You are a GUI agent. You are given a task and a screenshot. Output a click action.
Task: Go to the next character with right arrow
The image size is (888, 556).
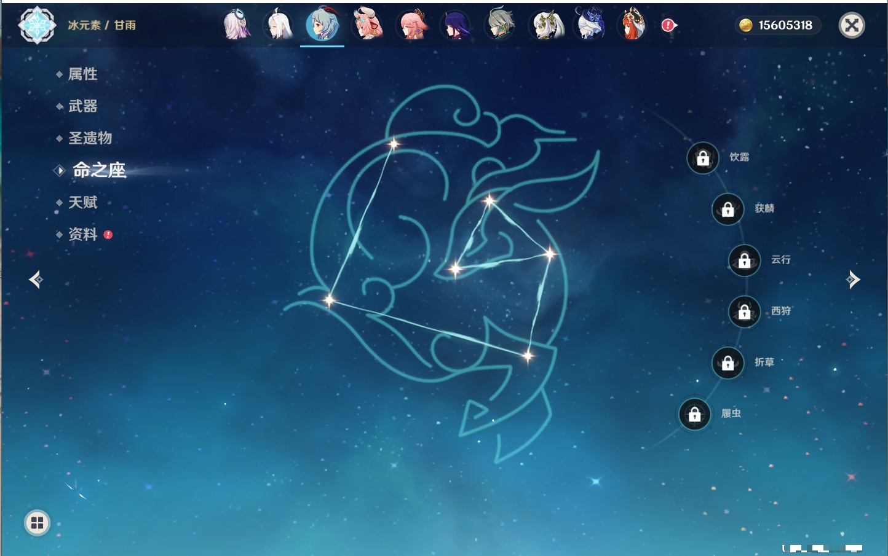(853, 280)
